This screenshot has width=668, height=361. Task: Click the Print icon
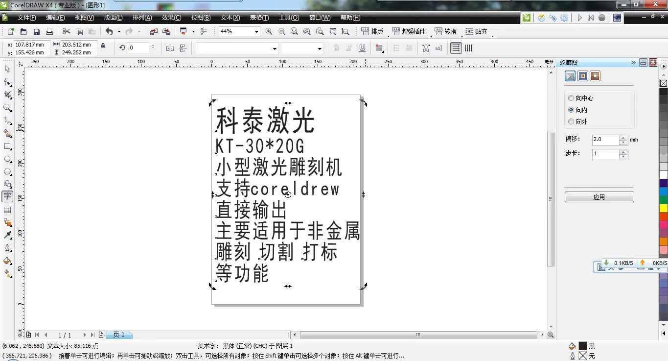[49, 31]
